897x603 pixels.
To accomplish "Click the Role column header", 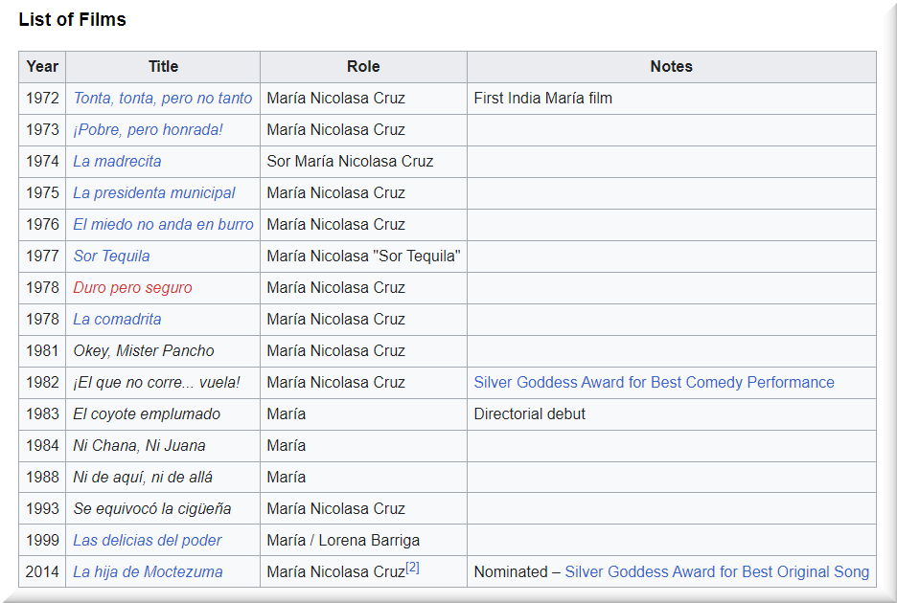I will point(363,67).
